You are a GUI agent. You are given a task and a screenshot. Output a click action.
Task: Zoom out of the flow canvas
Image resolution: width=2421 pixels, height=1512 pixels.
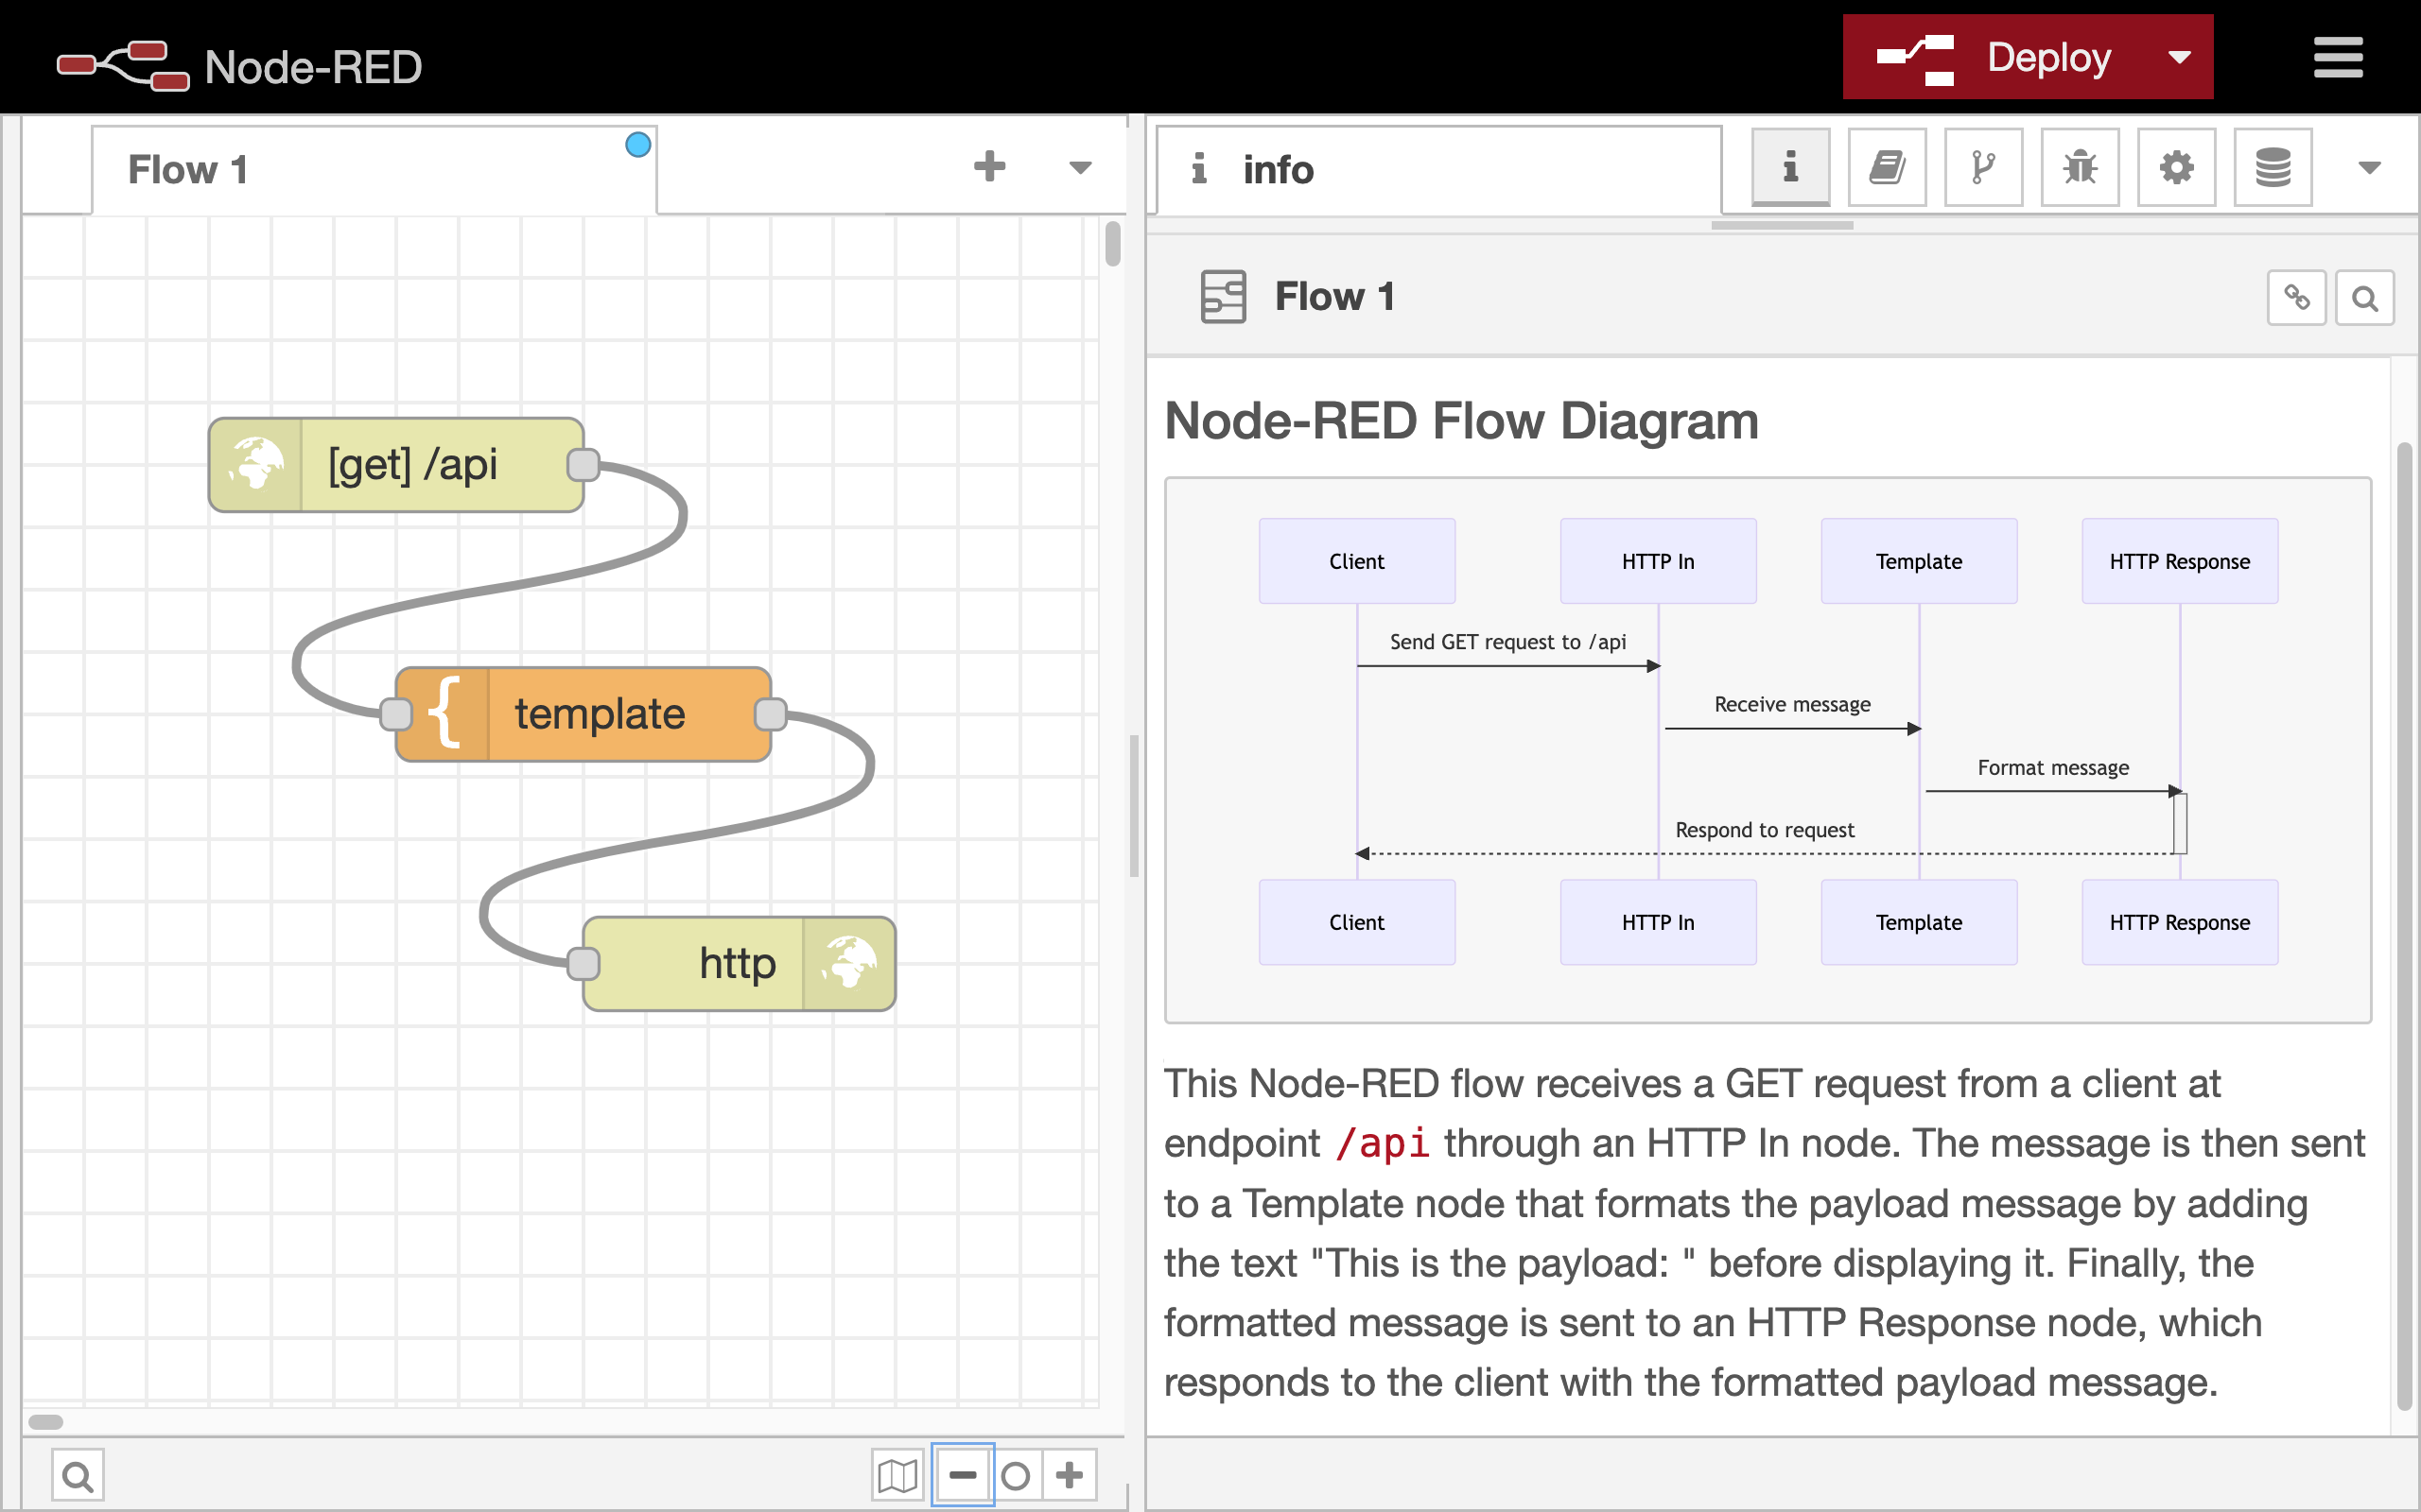point(963,1474)
